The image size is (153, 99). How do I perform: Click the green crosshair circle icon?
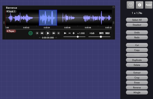(31, 33)
